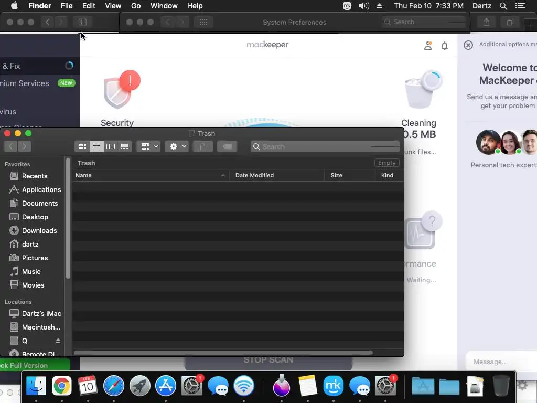537x403 pixels.
Task: Click the Trash window search field
Action: click(x=325, y=147)
